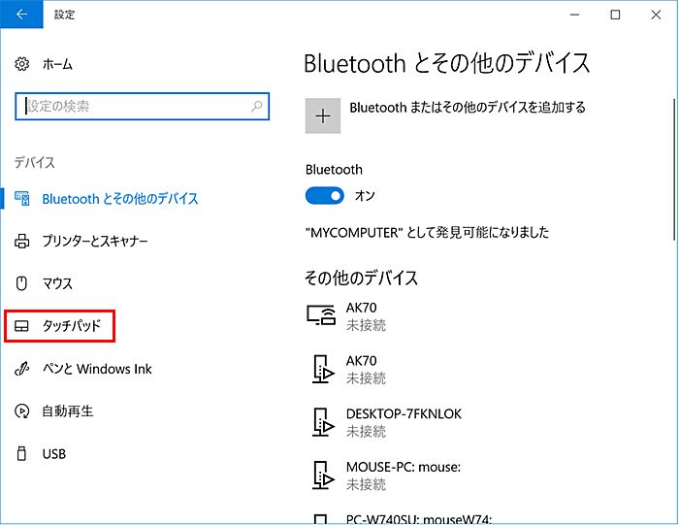Click the USB icon in sidebar
The image size is (679, 525).
[22, 453]
